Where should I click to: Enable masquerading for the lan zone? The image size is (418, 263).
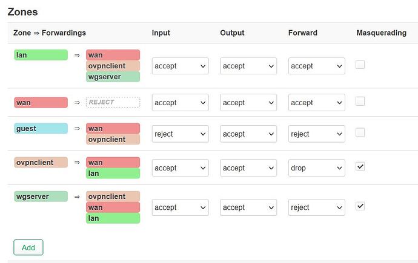point(360,65)
